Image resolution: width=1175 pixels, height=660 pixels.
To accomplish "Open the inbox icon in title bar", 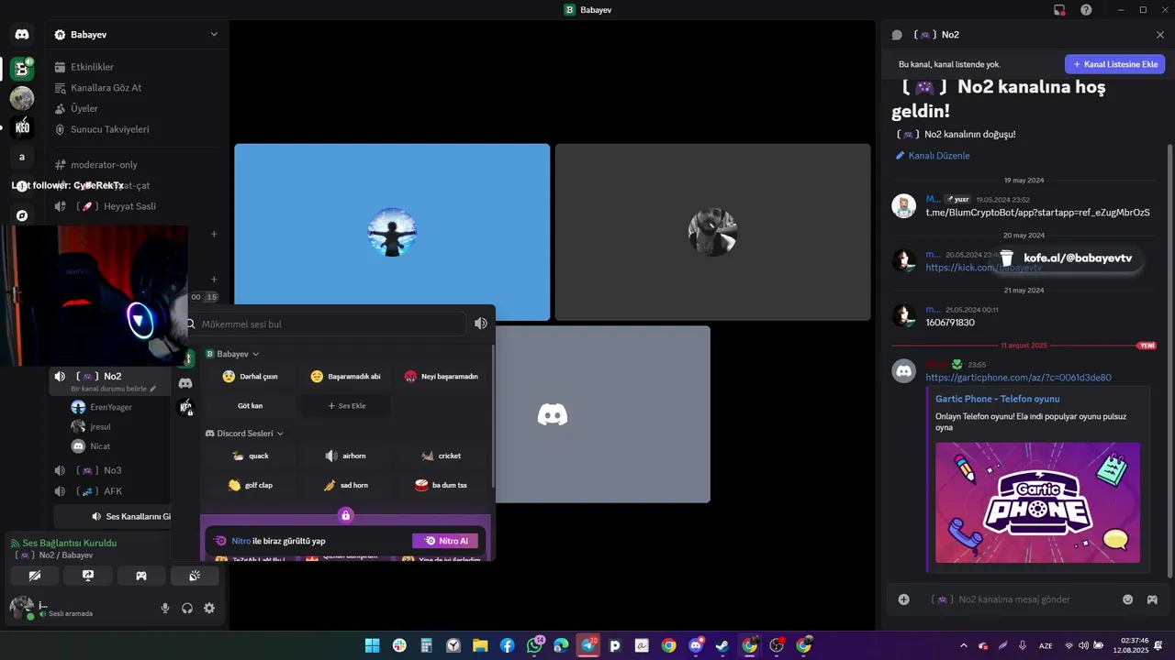I will point(1059,10).
